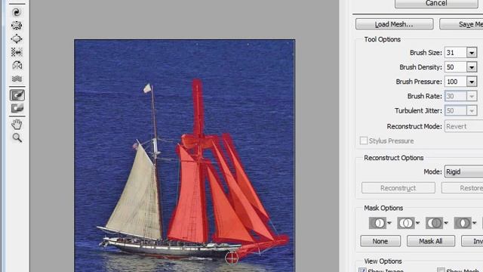483x272 pixels.
Task: Click the Load Mesh button
Action: pyautogui.click(x=394, y=24)
